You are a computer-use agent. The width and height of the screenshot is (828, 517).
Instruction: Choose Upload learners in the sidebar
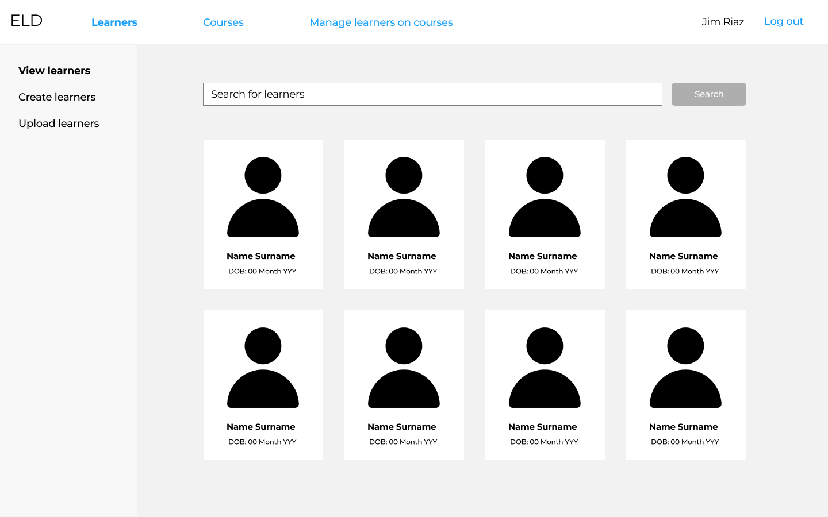click(59, 124)
